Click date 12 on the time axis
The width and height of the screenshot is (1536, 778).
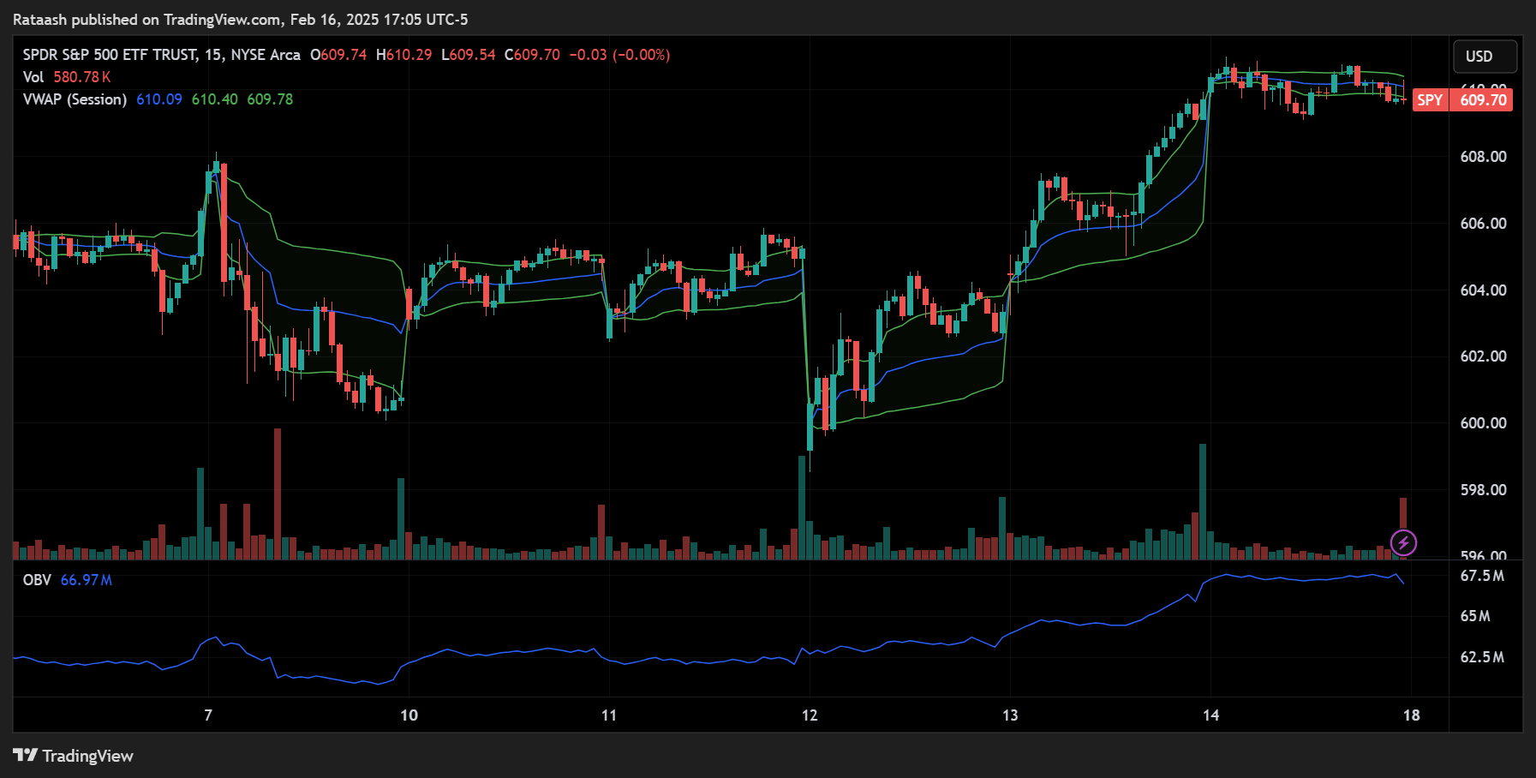[810, 715]
